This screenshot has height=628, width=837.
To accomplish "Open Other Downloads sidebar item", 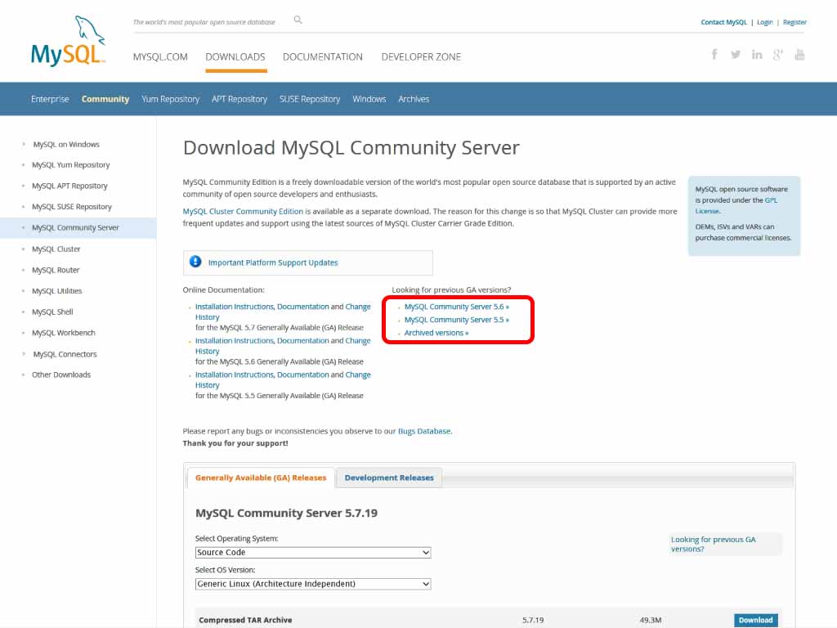I will (61, 375).
